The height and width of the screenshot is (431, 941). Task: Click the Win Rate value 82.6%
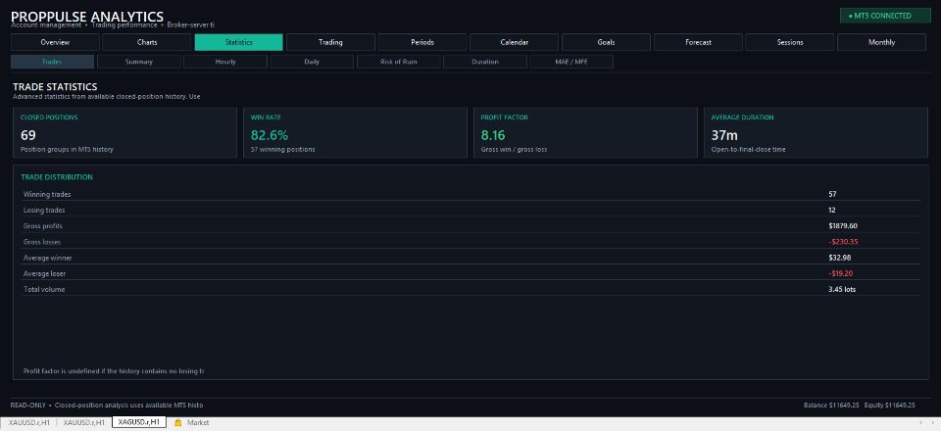click(x=270, y=135)
